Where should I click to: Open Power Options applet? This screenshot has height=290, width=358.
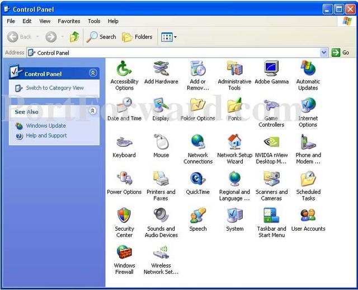(124, 179)
